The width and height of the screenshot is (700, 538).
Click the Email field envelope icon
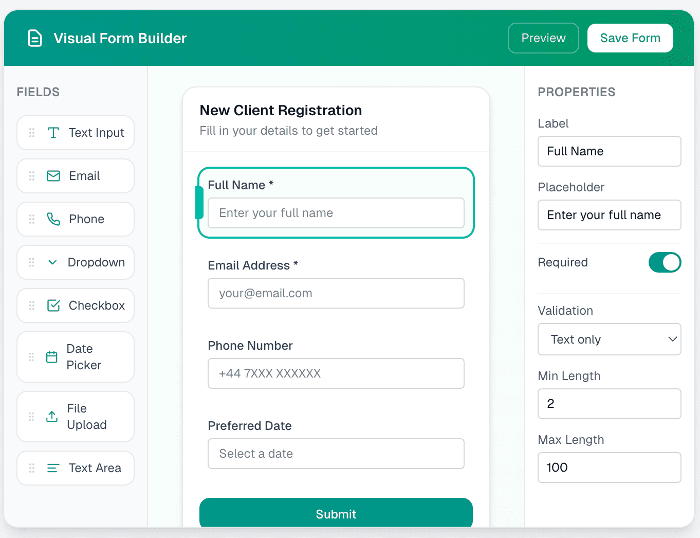click(53, 175)
